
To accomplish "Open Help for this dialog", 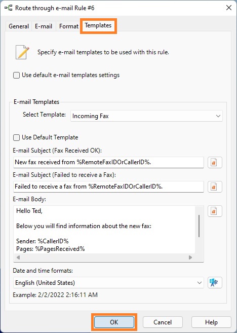I will point(211,322).
